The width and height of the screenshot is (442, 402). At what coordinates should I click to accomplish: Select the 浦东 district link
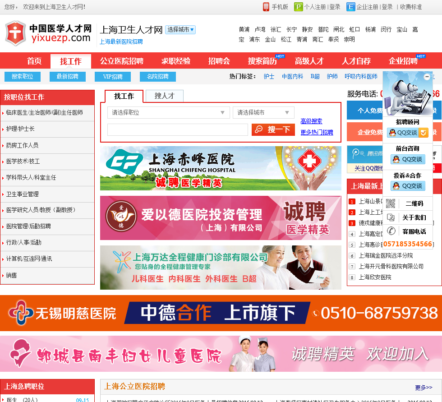[x=254, y=39]
